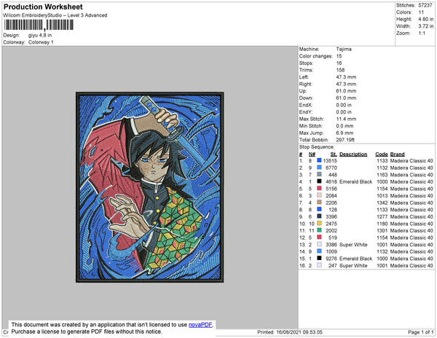Click the giyu embroidery design preview image
The width and height of the screenshot is (437, 338).
tap(149, 187)
